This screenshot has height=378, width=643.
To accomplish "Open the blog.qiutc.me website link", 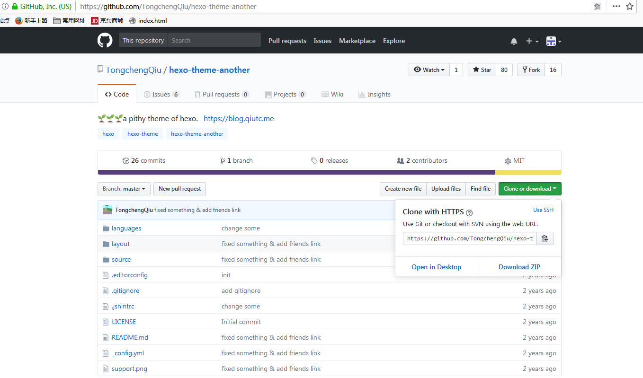I will [239, 118].
